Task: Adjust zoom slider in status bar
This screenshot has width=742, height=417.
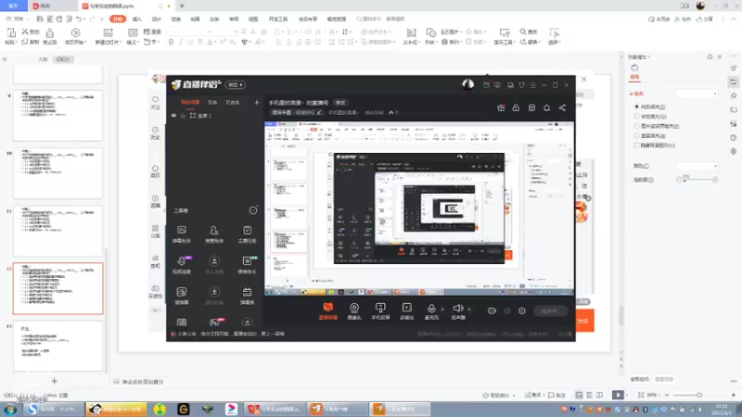Action: [x=699, y=395]
